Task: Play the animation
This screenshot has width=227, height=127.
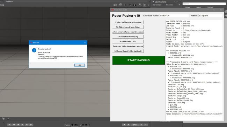Action: 22,125
